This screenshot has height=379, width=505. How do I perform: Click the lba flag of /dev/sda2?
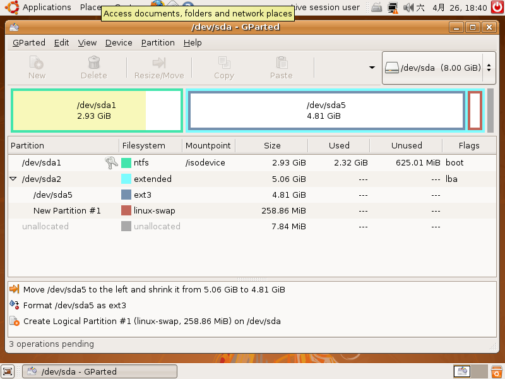(x=451, y=179)
